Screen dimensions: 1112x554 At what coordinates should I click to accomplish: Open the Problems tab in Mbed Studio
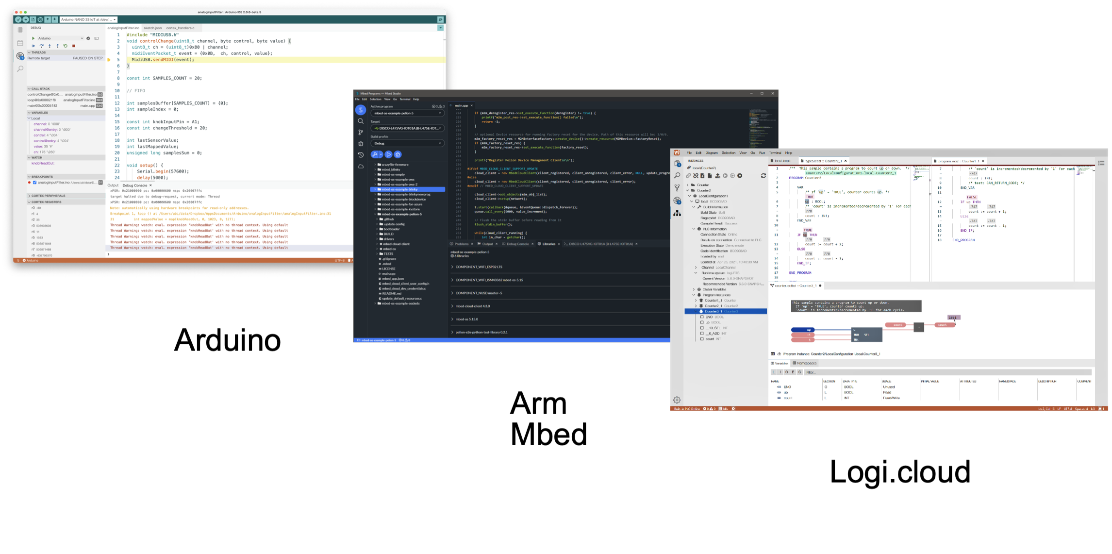click(460, 244)
